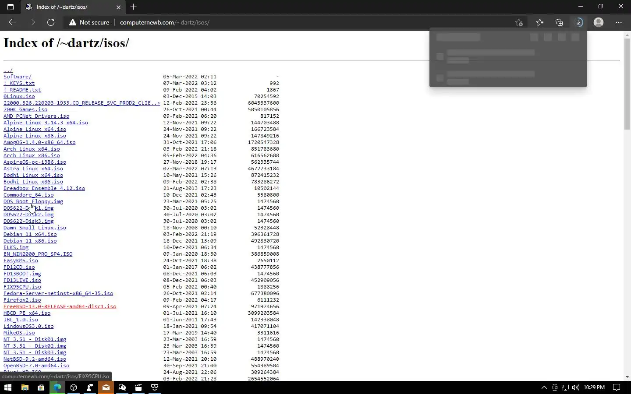Open File Explorer from taskbar
Image resolution: width=631 pixels, height=394 pixels.
tap(25, 387)
